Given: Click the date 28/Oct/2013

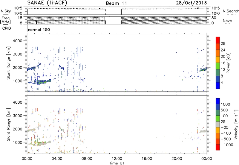Looking at the screenshot, I should [191, 3].
